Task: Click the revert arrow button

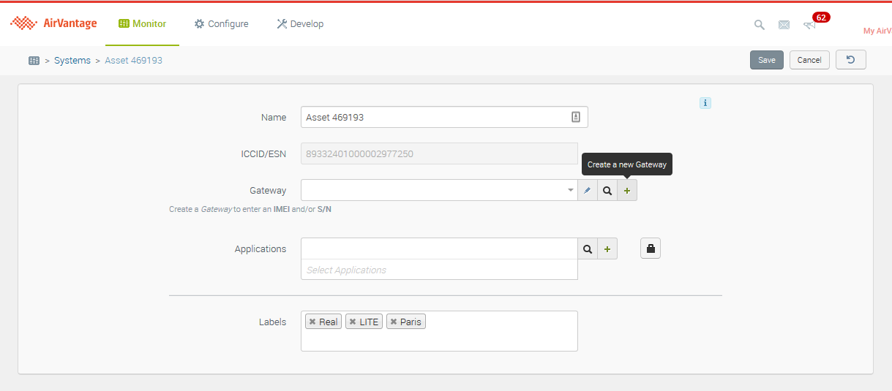Action: click(x=850, y=60)
